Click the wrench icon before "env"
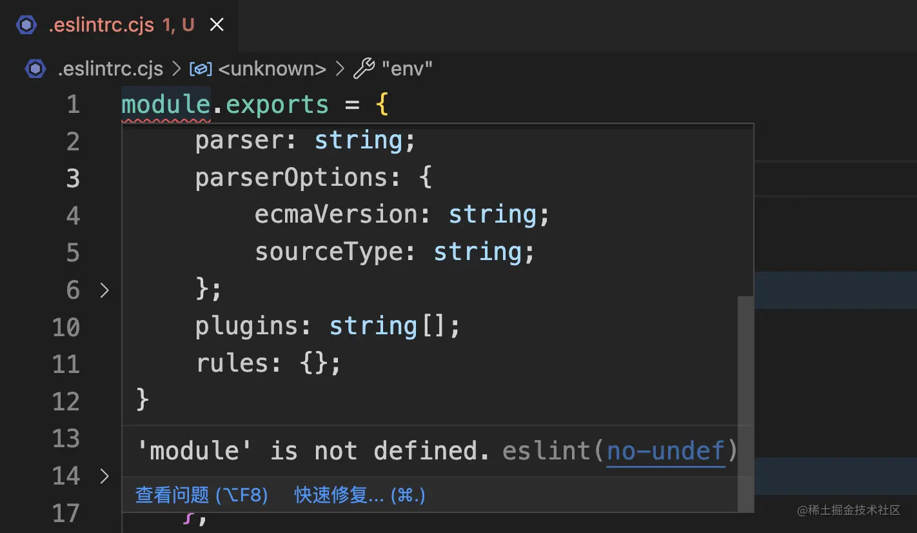Viewport: 917px width, 533px height. 364,68
